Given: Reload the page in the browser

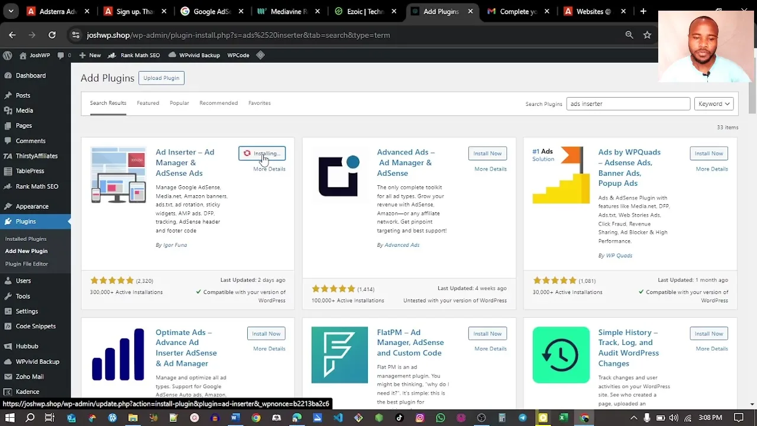Looking at the screenshot, I should [x=52, y=35].
